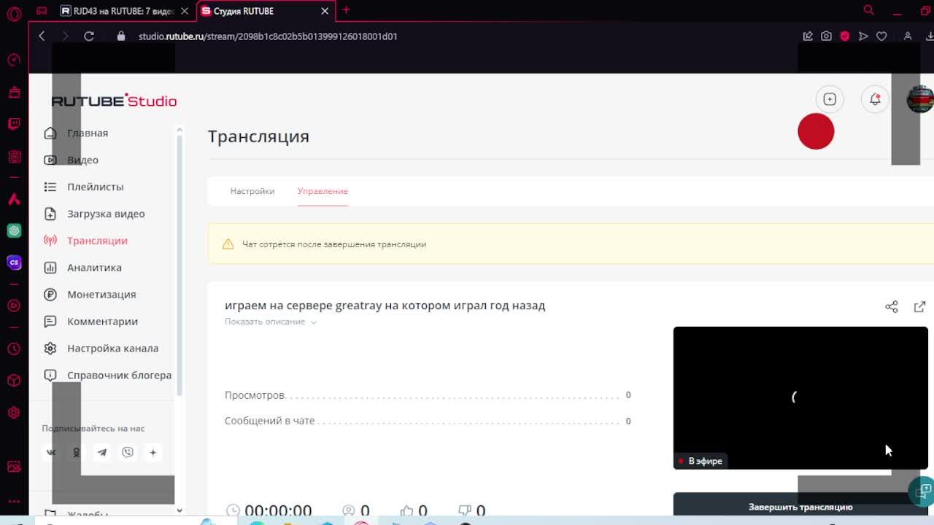Click the dislikes thumbs-down counter

[471, 510]
